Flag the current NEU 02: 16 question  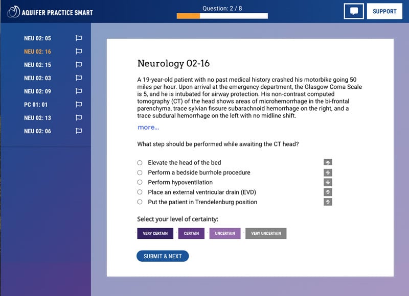79,52
